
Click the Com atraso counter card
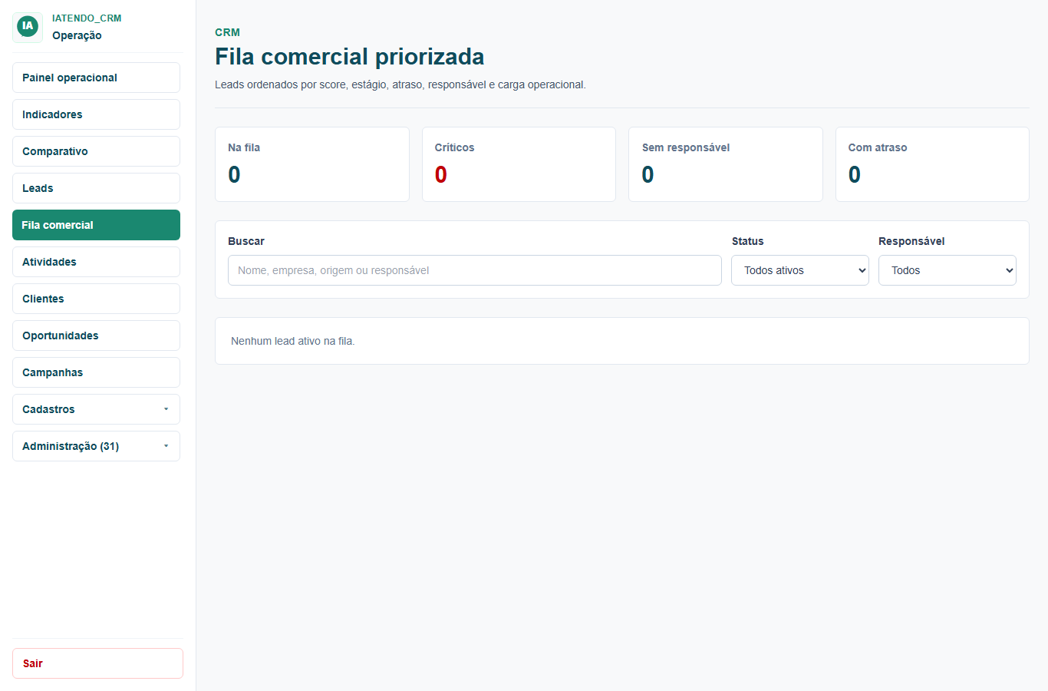tap(932, 164)
